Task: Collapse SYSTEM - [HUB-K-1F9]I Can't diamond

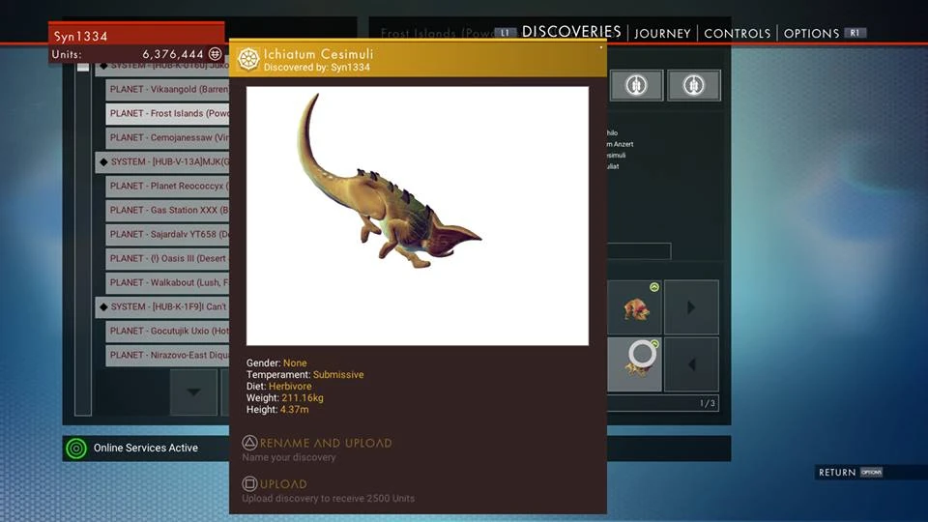Action: click(x=103, y=307)
